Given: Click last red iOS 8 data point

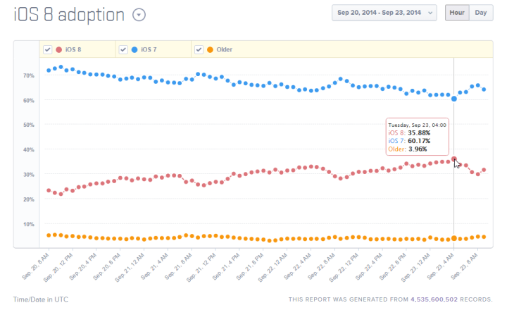Looking at the screenshot, I should 484,170.
